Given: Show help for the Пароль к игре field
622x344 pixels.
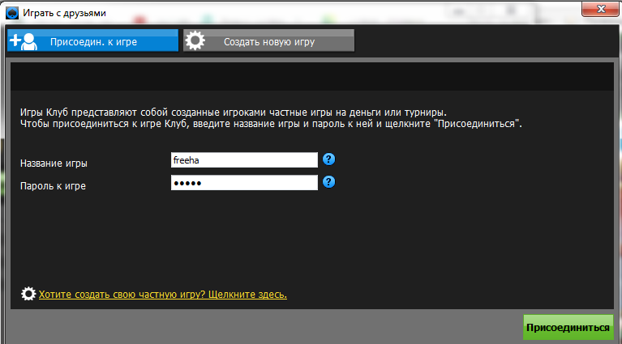Looking at the screenshot, I should (x=329, y=182).
